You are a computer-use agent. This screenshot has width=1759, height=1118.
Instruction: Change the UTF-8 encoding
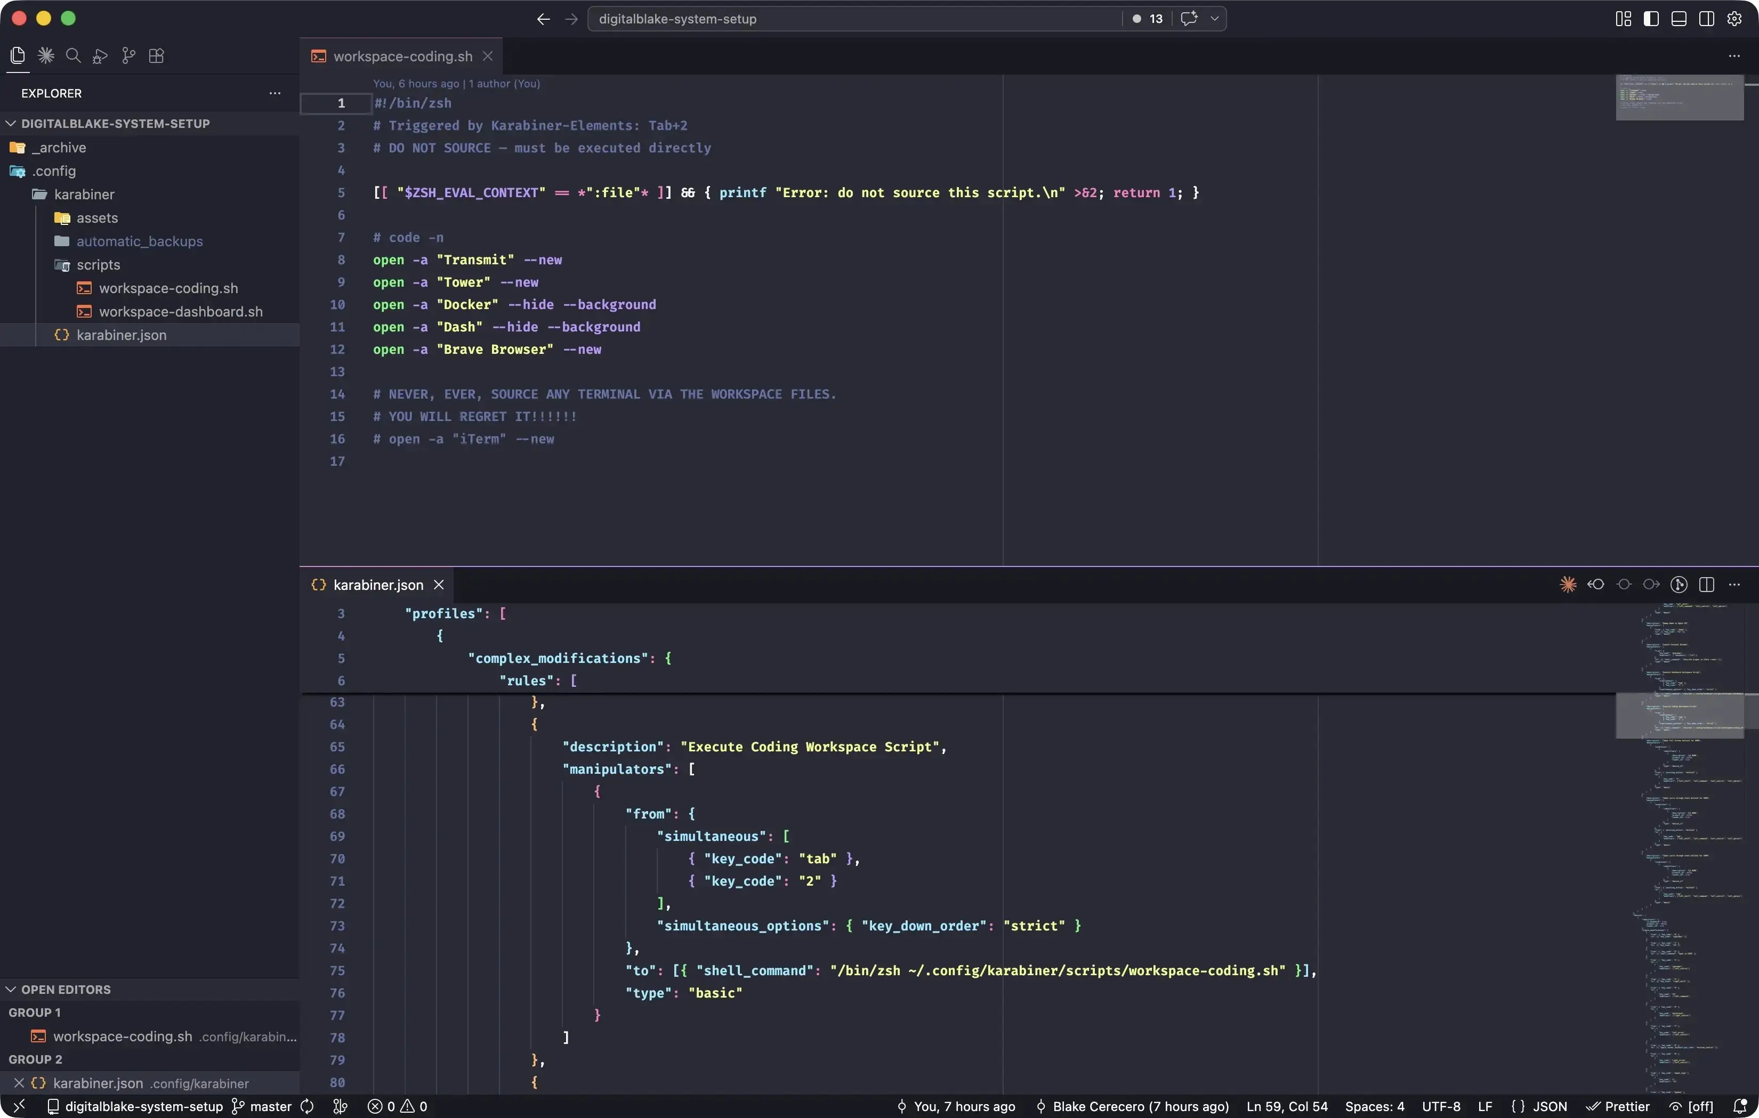point(1441,1106)
